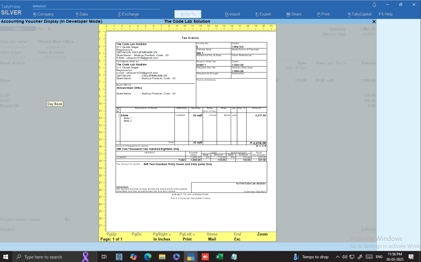This screenshot has width=421, height=262.
Task: Open F1: Help
Action: [x=385, y=14]
